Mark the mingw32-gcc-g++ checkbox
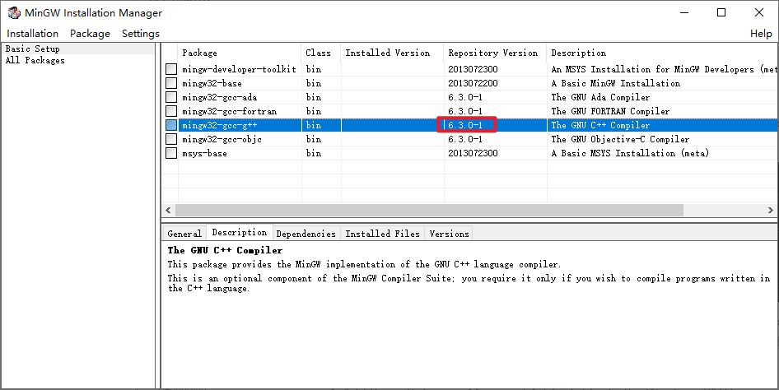The image size is (779, 390). 171,125
